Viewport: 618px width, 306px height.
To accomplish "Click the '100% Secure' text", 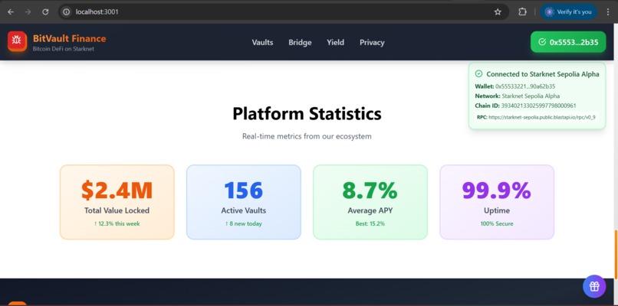I will click(497, 223).
